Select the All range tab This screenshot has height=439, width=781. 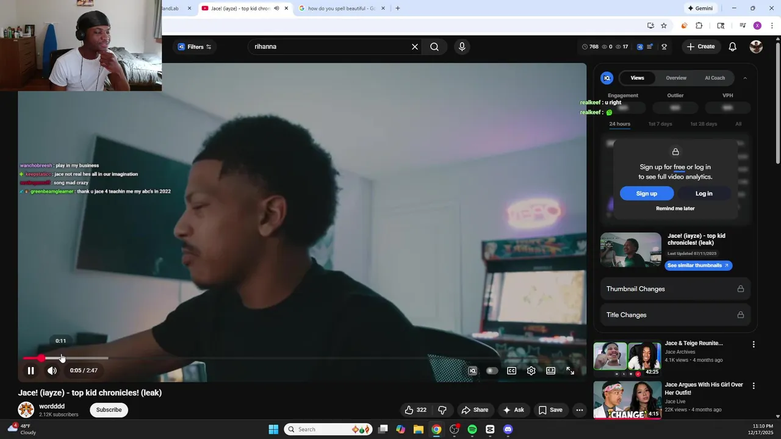pyautogui.click(x=738, y=124)
